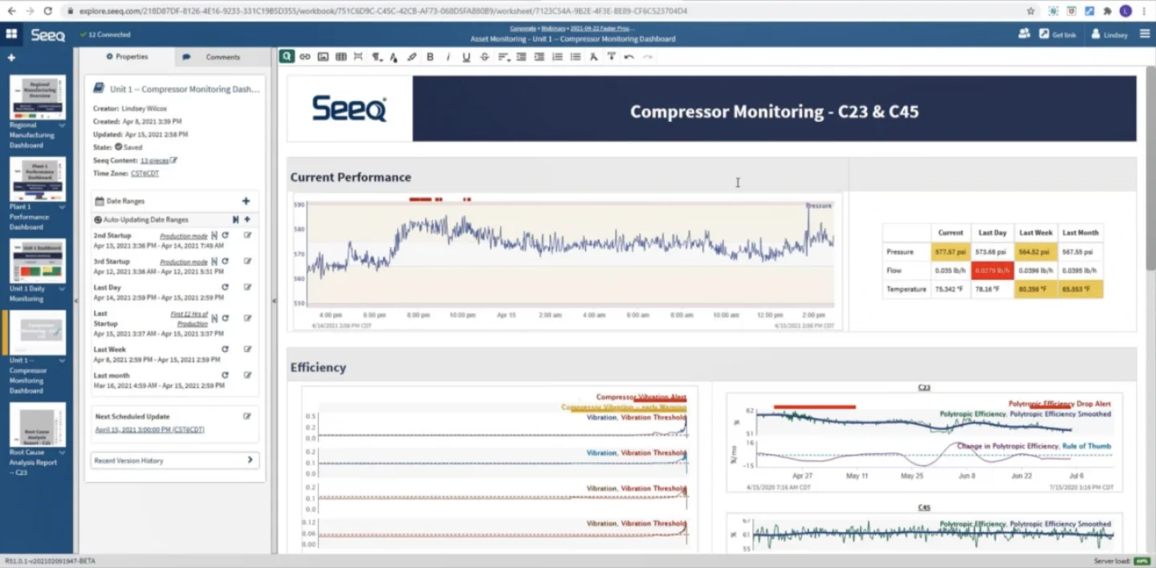The height and width of the screenshot is (568, 1156).
Task: Open First 12 Hrs of Production link
Action: 189,318
